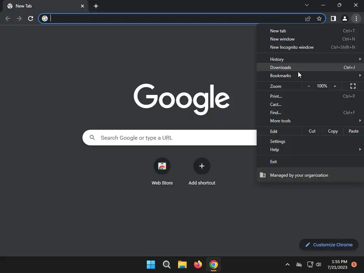Click the Search Google or type a URL box
364x273 pixels.
pyautogui.click(x=170, y=138)
